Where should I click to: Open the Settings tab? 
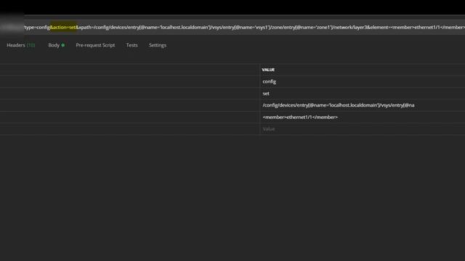[x=158, y=45]
